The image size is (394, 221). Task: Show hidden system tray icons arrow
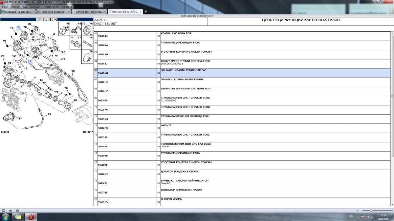tap(358, 217)
